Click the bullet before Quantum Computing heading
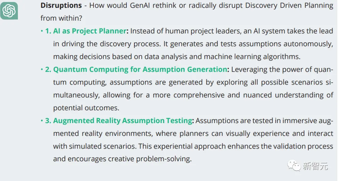Screen dimensions: 339x181 coord(42,70)
